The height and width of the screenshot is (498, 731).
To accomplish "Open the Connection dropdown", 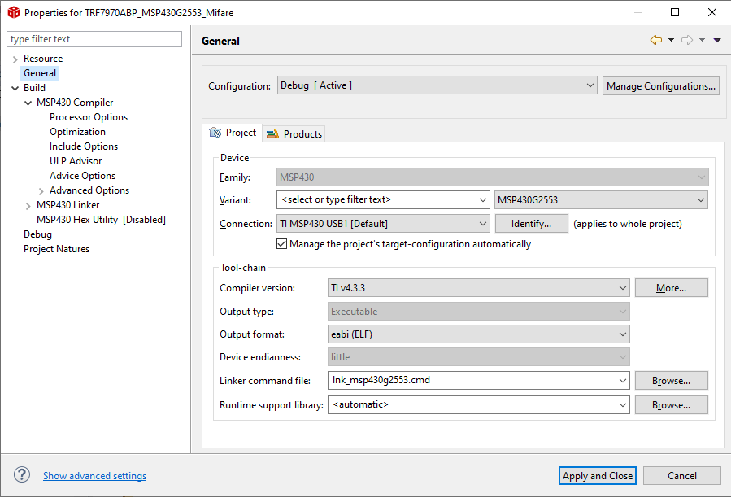I will tap(382, 224).
